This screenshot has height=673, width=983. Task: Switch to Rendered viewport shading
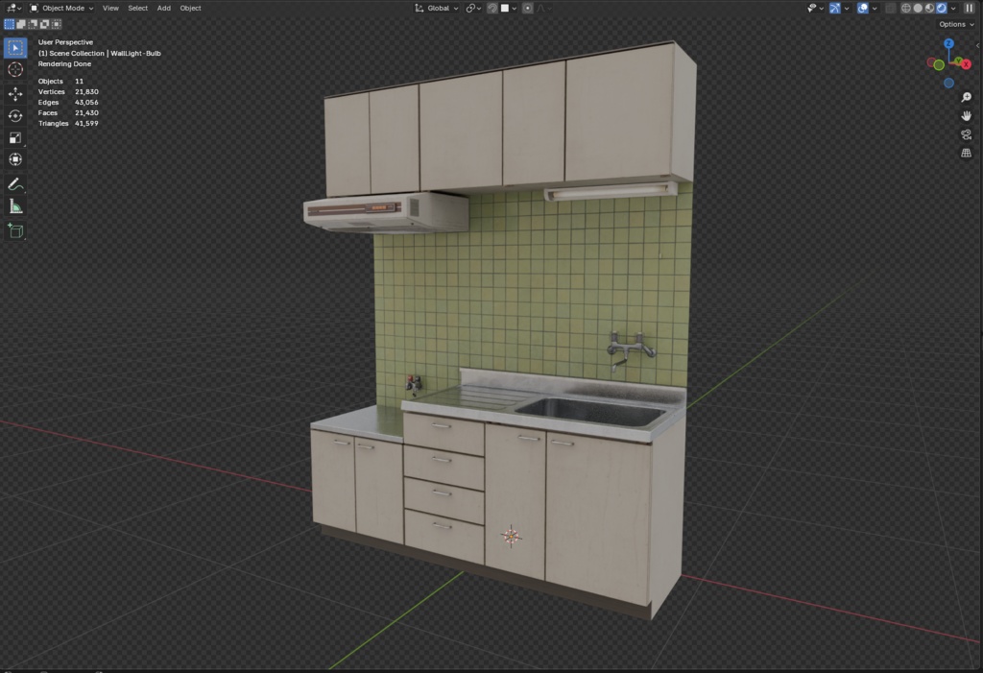point(942,8)
